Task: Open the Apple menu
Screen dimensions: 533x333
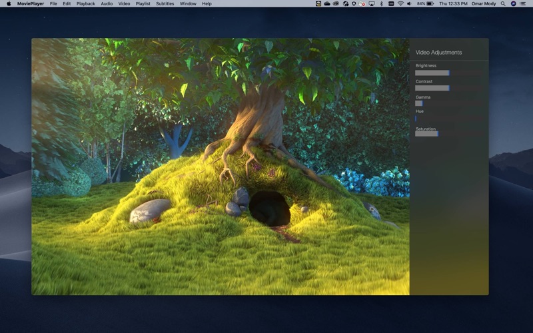Action: click(9, 4)
